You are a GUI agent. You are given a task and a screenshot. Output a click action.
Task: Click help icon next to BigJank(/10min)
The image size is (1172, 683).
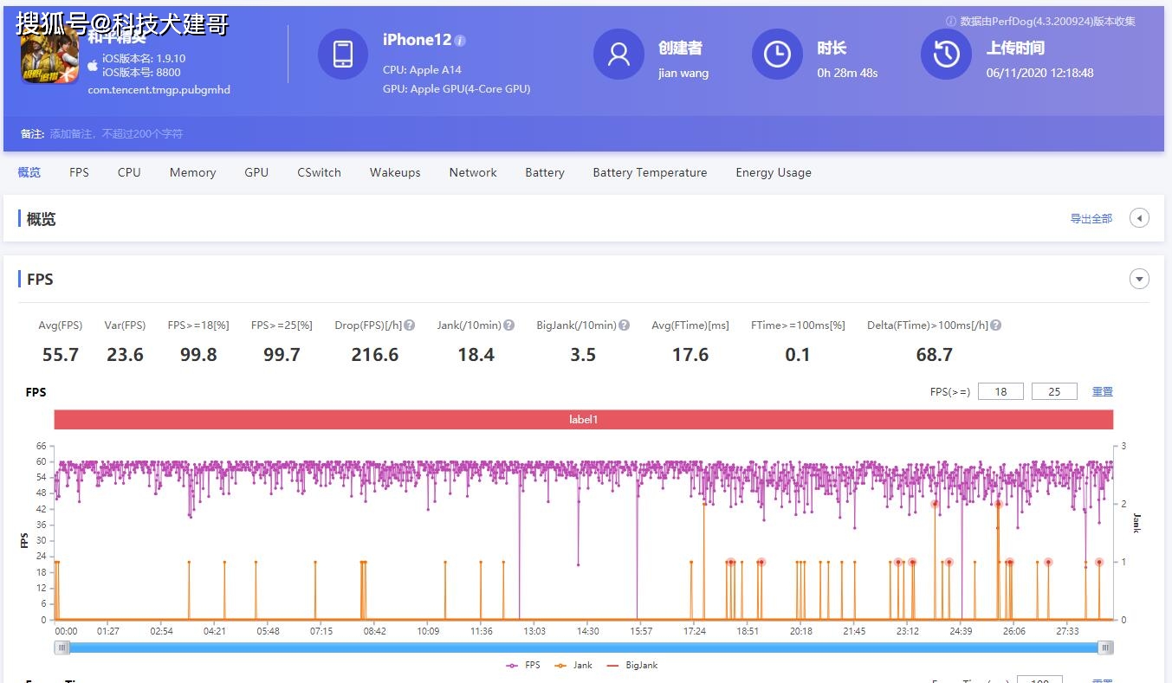[x=624, y=325]
